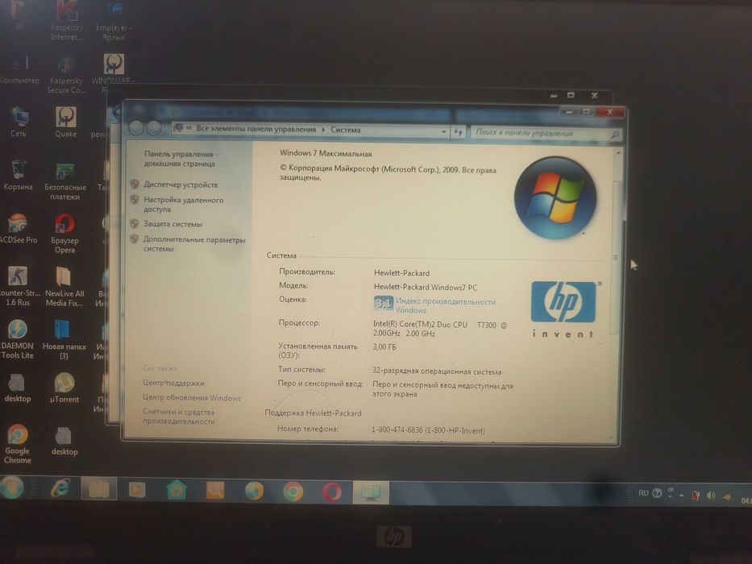Open Настройка удаленного доступа link
The width and height of the screenshot is (752, 564).
pos(183,205)
